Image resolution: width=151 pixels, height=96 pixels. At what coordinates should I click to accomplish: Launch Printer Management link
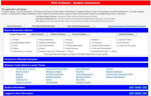pos(84,74)
